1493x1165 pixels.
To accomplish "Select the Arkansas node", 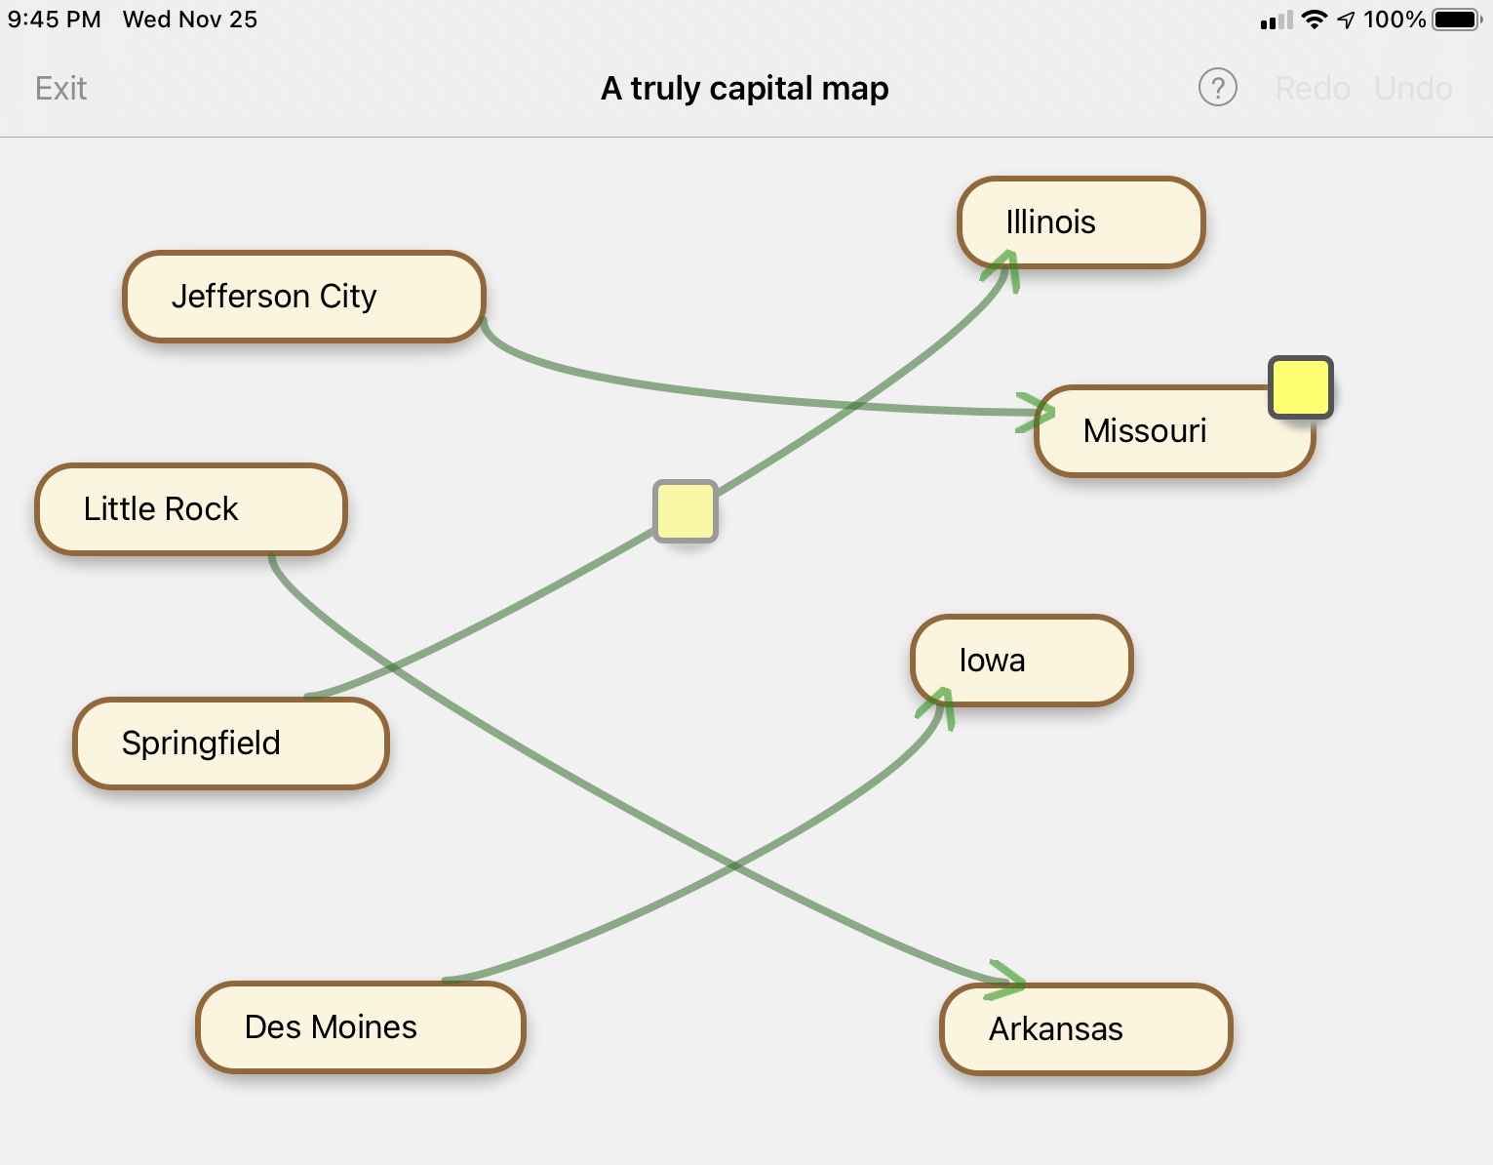I will pos(1084,1028).
